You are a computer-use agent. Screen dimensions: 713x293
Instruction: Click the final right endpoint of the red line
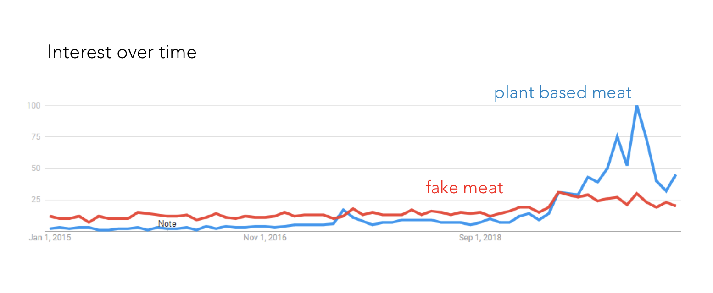(x=675, y=206)
